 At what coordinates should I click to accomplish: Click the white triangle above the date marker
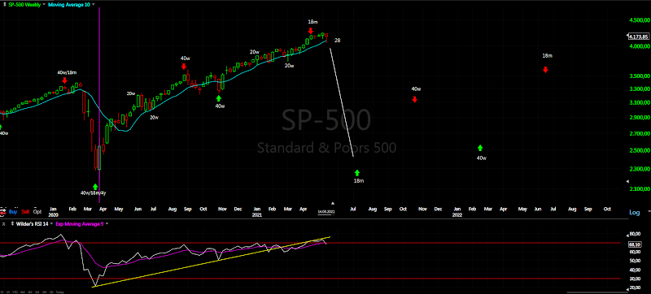332,203
